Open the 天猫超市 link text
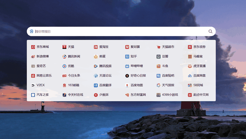Image resolution: width=246 pixels, height=139 pixels. [x=168, y=47]
